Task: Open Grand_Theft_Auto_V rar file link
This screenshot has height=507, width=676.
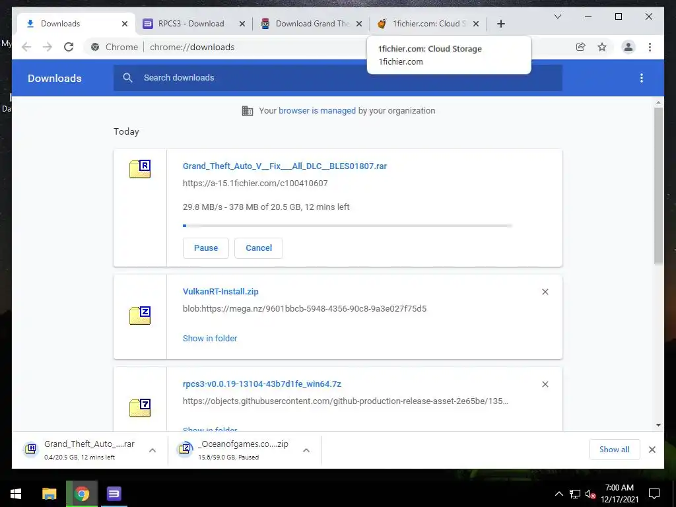Action: pos(285,166)
